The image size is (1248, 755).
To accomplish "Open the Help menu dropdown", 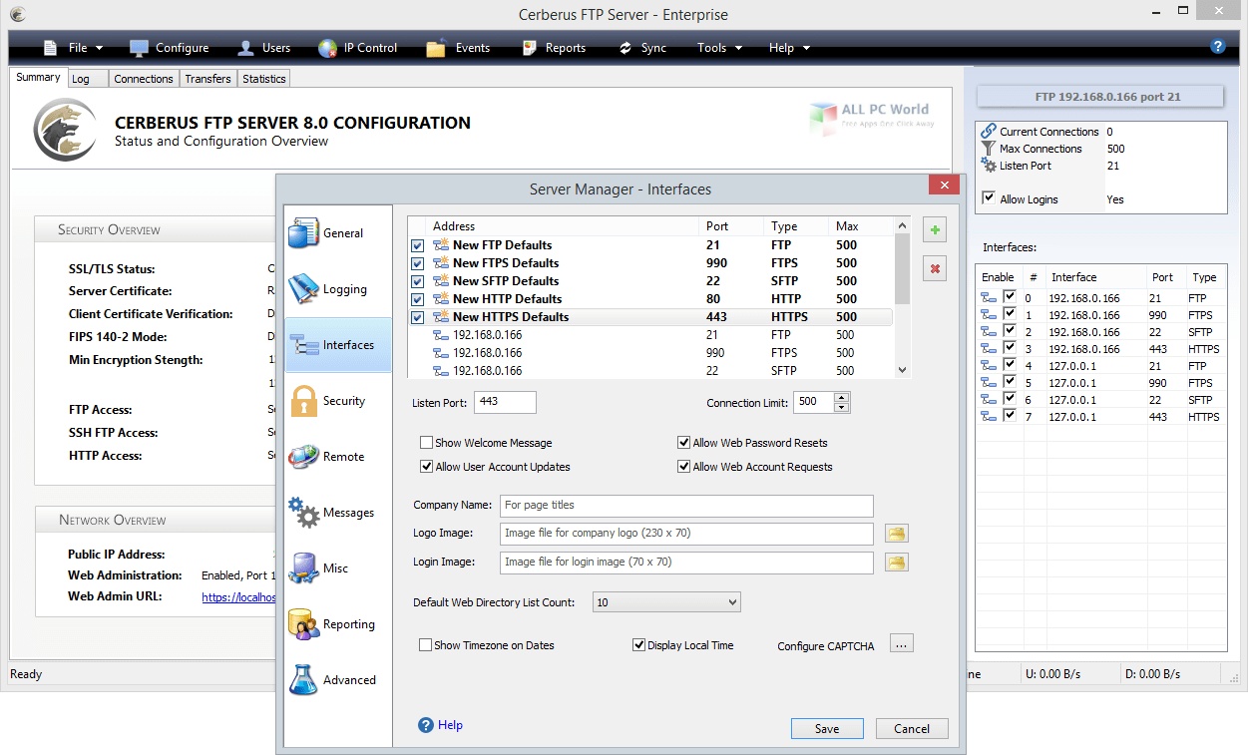I will 789,48.
